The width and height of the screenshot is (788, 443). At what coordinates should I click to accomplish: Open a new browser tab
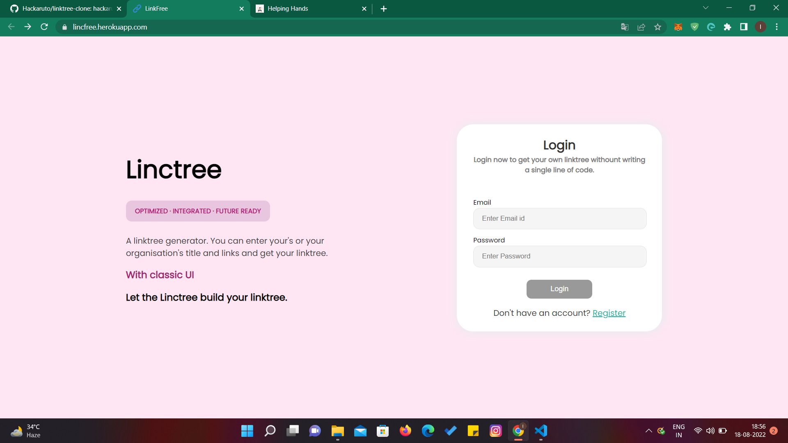coord(384,9)
